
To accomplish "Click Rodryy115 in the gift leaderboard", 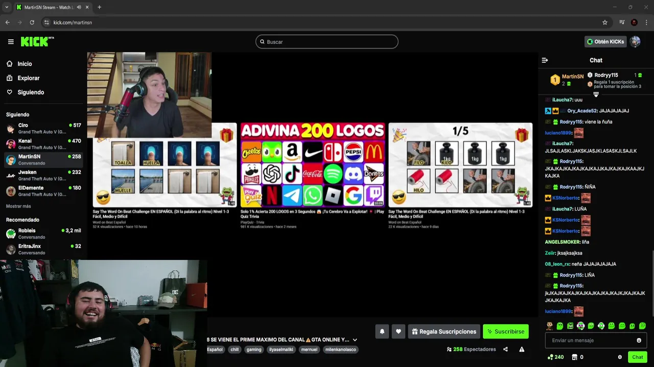I will (606, 75).
